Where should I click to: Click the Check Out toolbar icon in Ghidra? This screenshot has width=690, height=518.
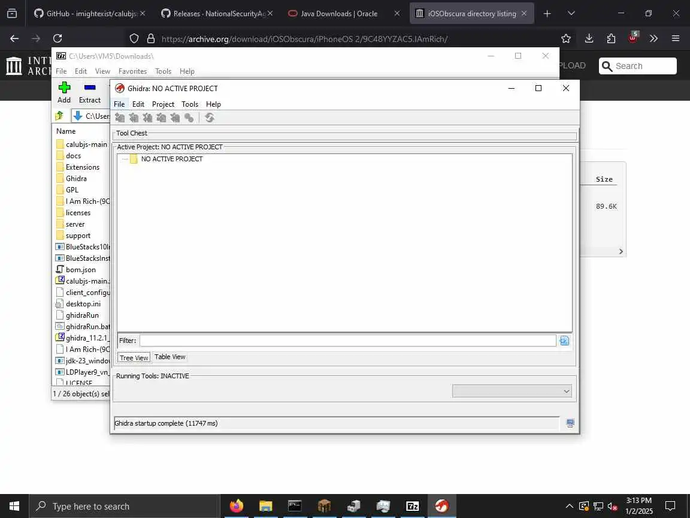tap(134, 118)
